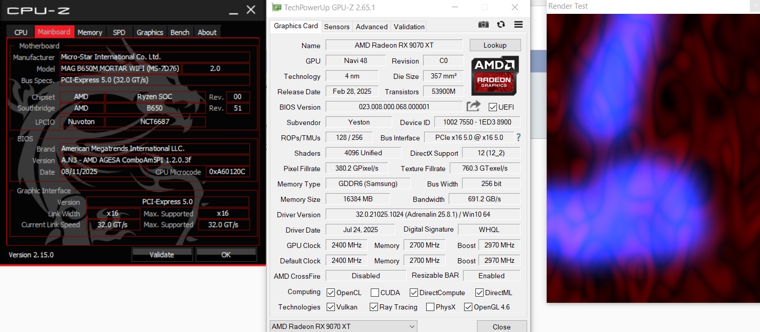Click the OK button in CPU-Z
Screen dimensions: 760x332
(226, 255)
